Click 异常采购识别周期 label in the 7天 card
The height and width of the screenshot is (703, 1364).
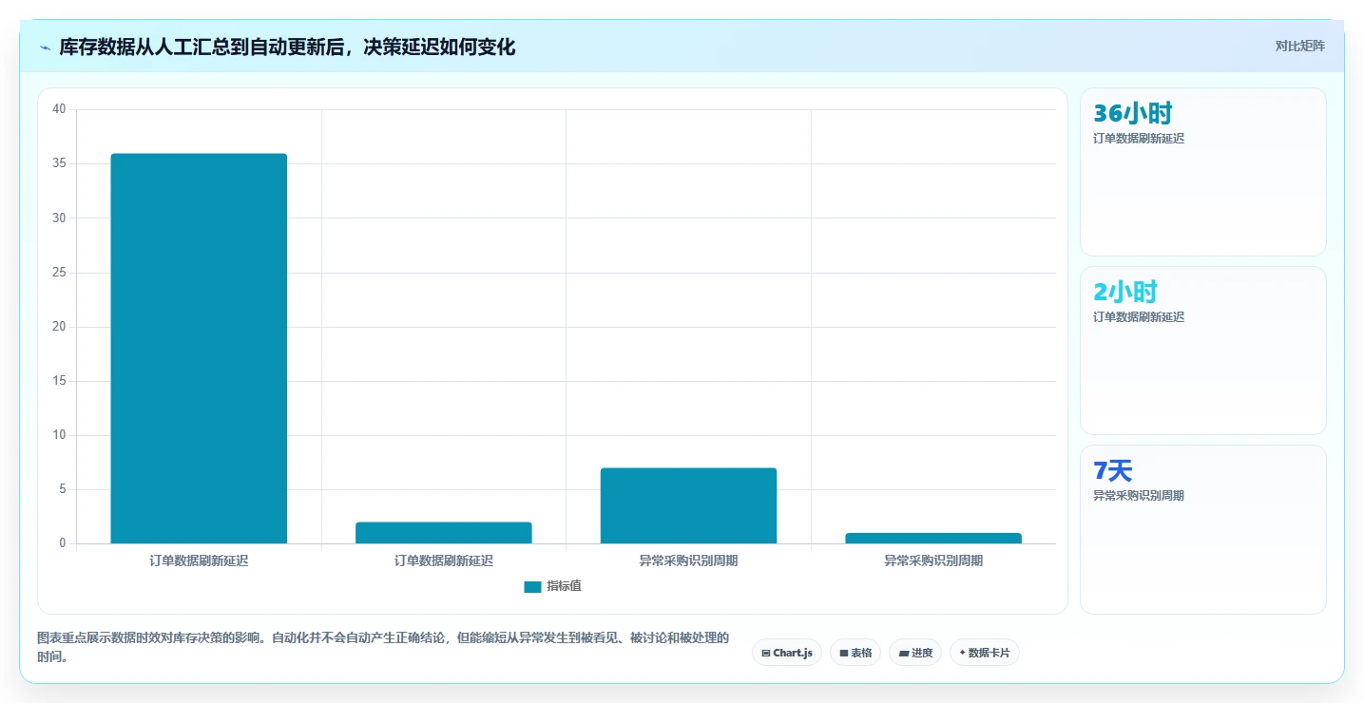click(x=1139, y=496)
